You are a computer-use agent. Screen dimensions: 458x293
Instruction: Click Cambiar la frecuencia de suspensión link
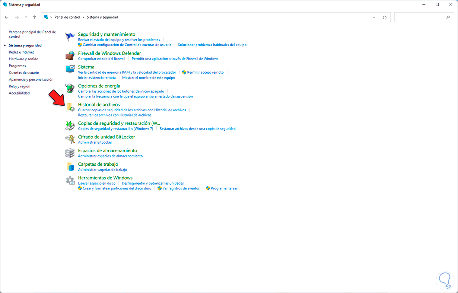[x=136, y=96]
